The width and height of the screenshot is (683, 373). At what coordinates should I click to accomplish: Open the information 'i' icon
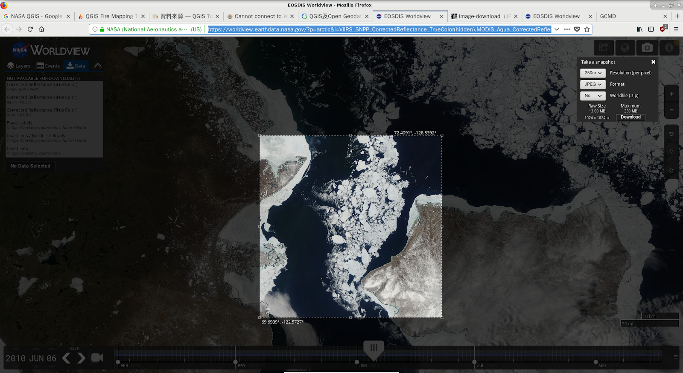pos(669,48)
